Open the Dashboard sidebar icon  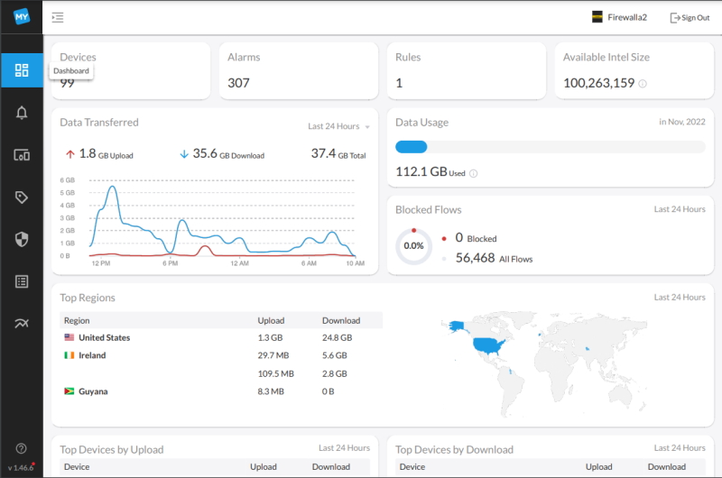point(22,70)
